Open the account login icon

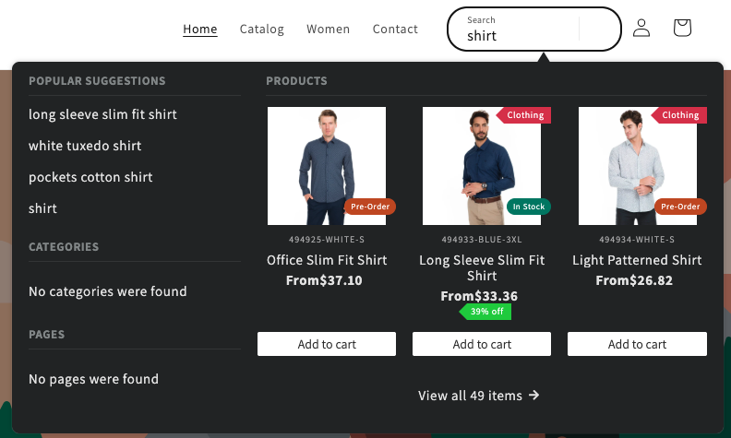tap(641, 29)
